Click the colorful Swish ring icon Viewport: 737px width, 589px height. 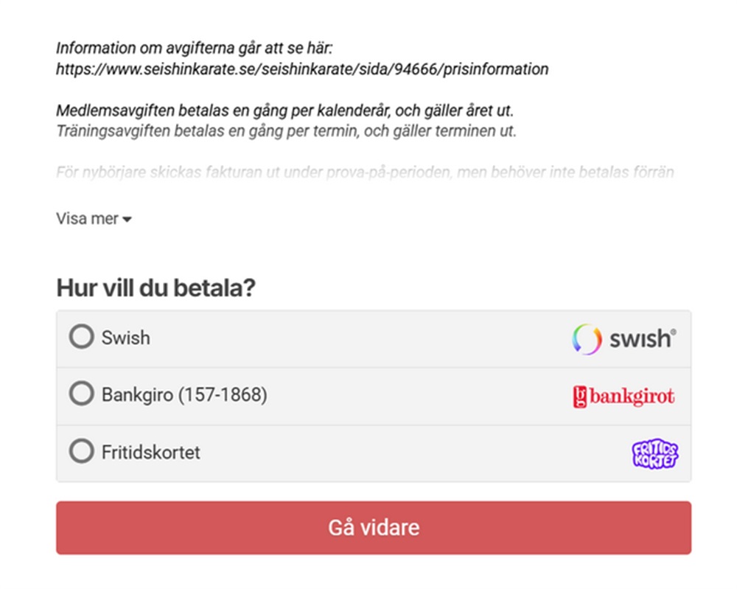(x=587, y=339)
